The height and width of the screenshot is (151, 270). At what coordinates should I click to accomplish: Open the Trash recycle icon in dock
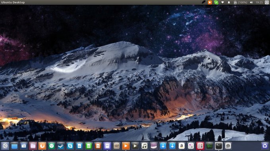[265, 146]
